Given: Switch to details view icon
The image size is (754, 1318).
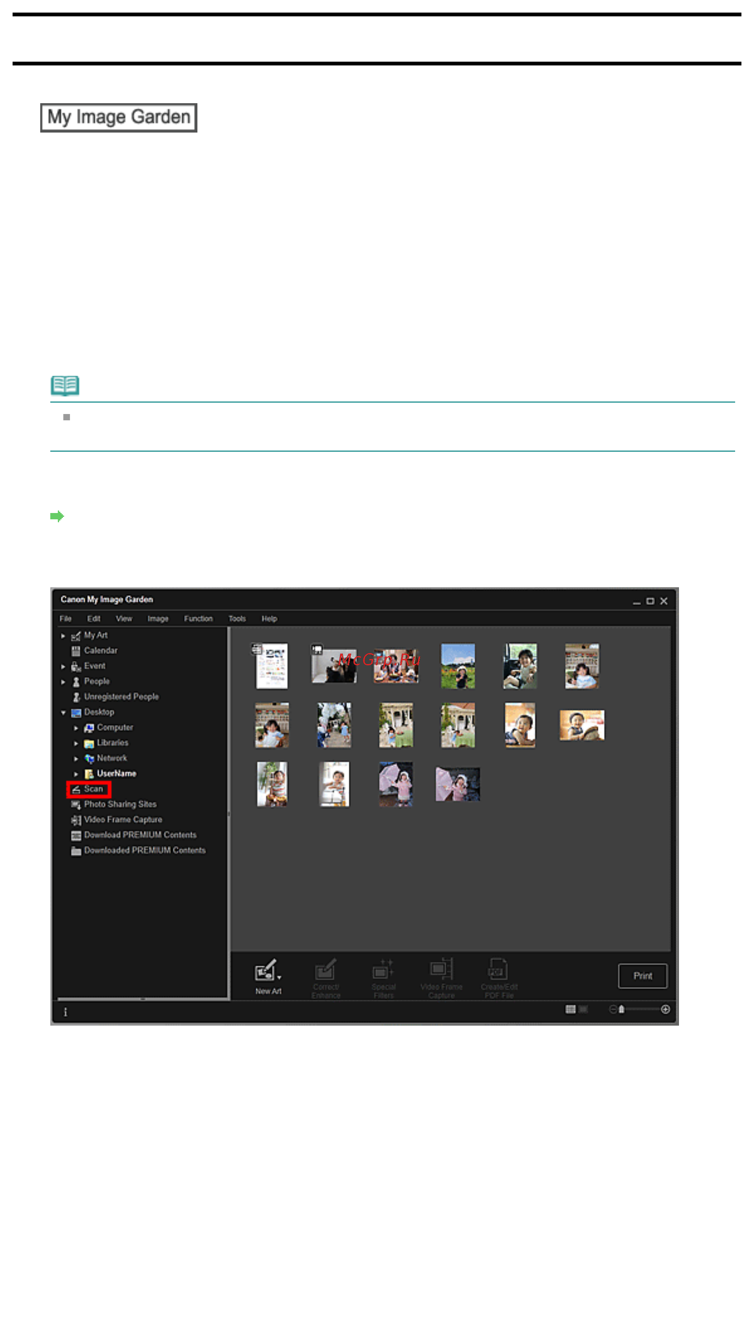Looking at the screenshot, I should pos(583,1010).
